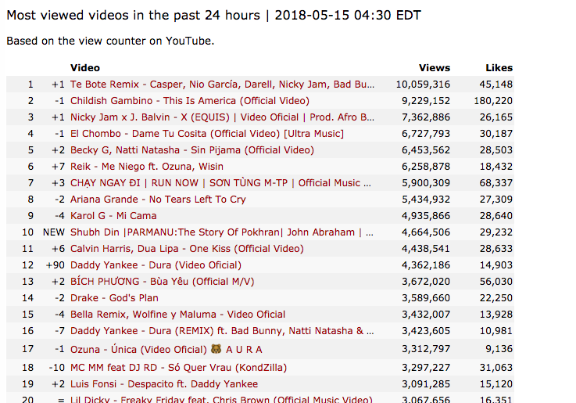Screen dimensions: 576x403
Task: Open Ariana Grande No Tears Left link
Action: 158,200
